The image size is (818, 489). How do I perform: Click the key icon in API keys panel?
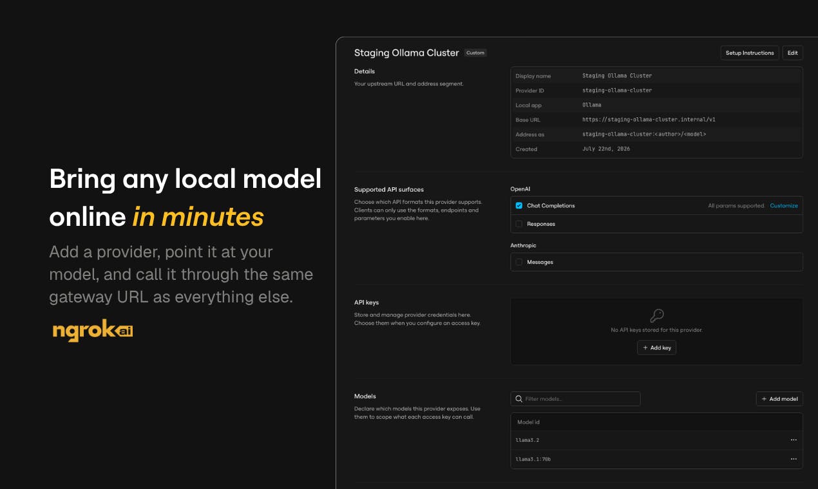656,315
